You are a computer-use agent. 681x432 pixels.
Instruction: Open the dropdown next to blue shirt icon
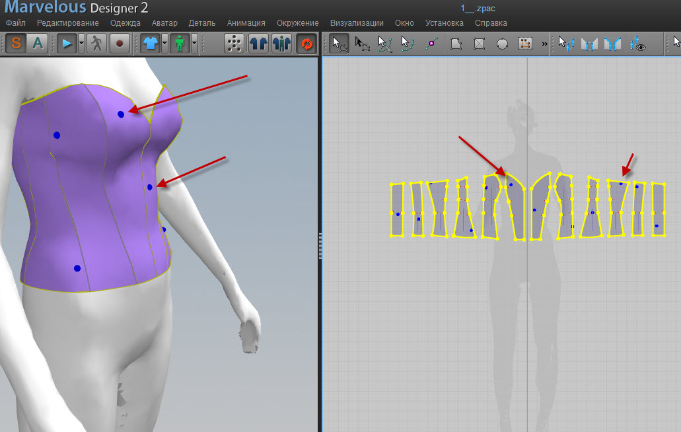tap(164, 44)
